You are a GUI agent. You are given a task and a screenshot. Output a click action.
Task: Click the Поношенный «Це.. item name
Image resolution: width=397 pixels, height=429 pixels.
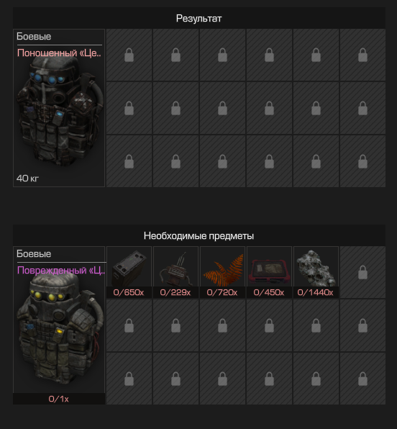point(59,53)
